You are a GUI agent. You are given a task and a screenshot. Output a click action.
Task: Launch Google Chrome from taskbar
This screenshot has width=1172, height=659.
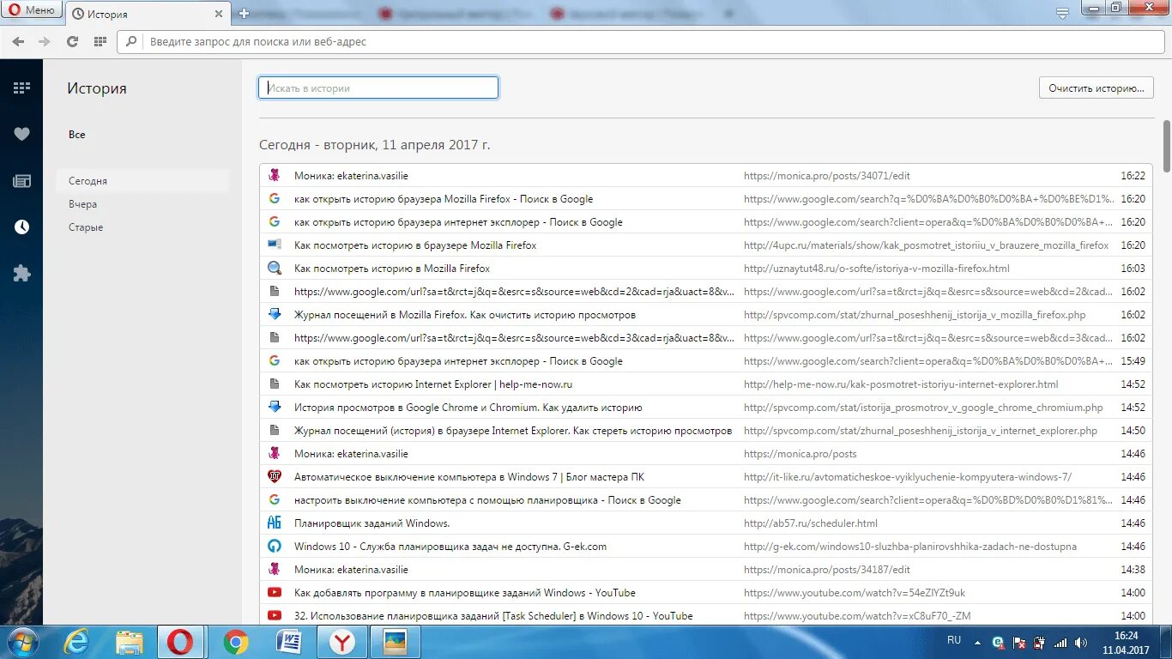click(235, 642)
